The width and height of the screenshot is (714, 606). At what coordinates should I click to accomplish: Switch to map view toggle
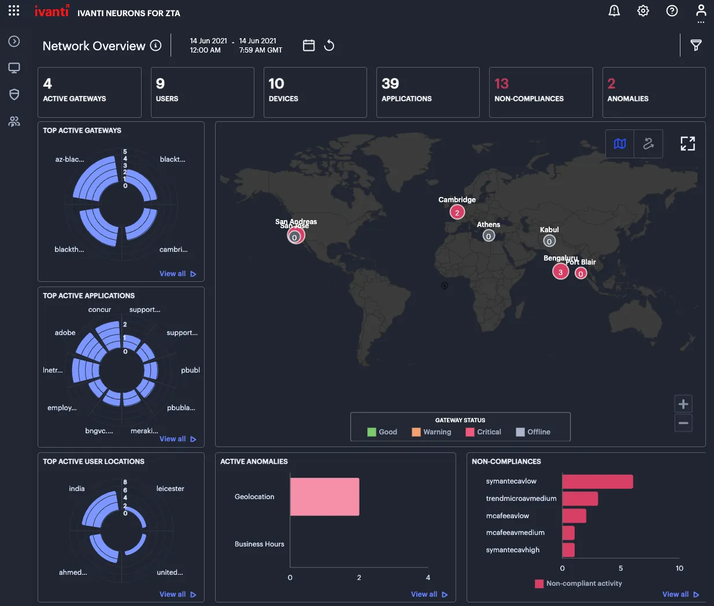(x=620, y=144)
